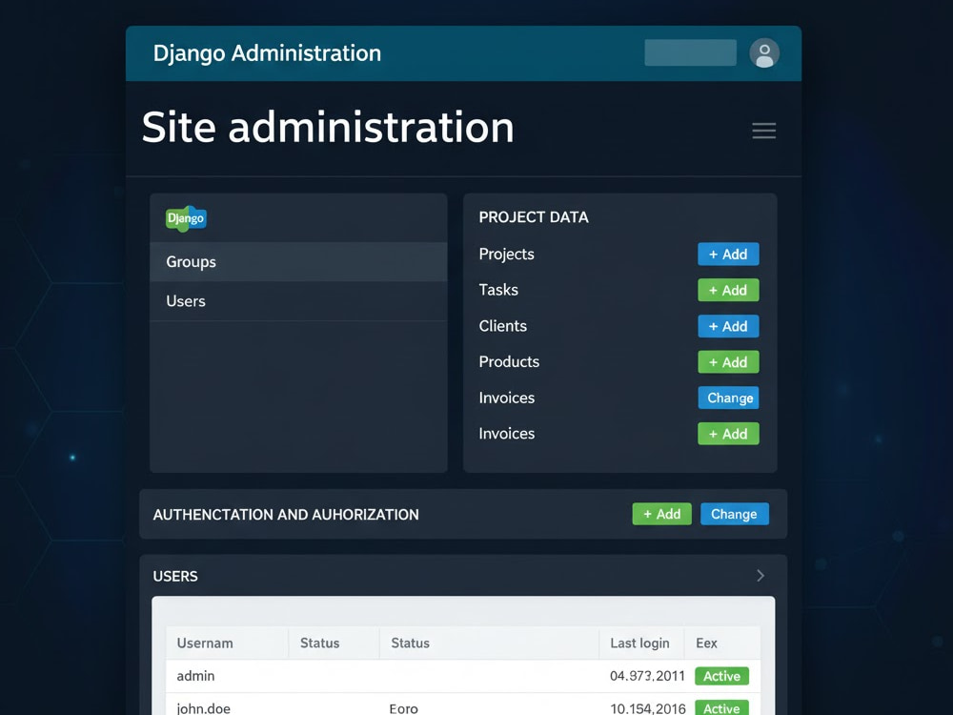Click Active badge in admin row

pyautogui.click(x=721, y=676)
